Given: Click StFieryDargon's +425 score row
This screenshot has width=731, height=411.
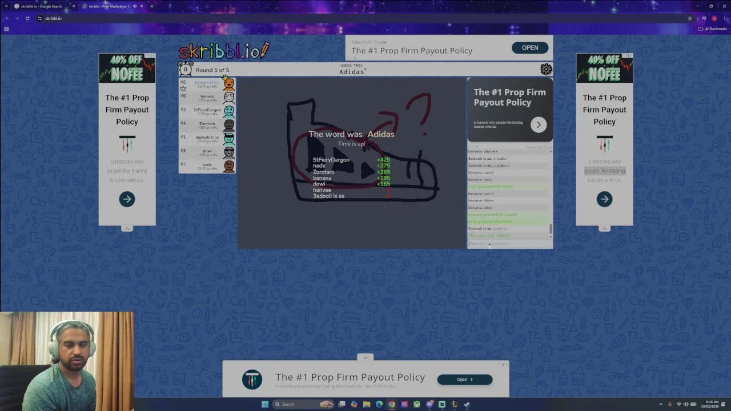Looking at the screenshot, I should click(x=351, y=160).
